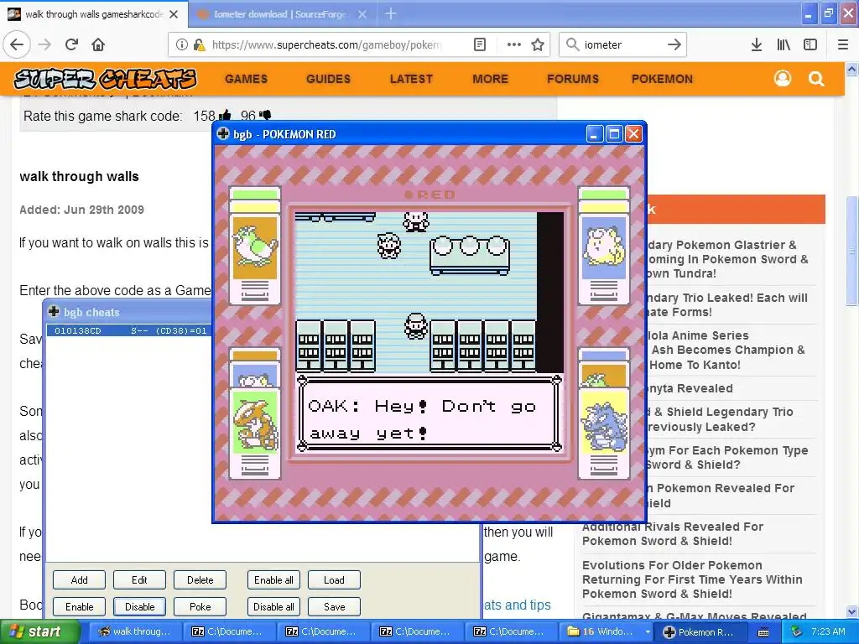Click the Disable all cheats button

click(273, 607)
